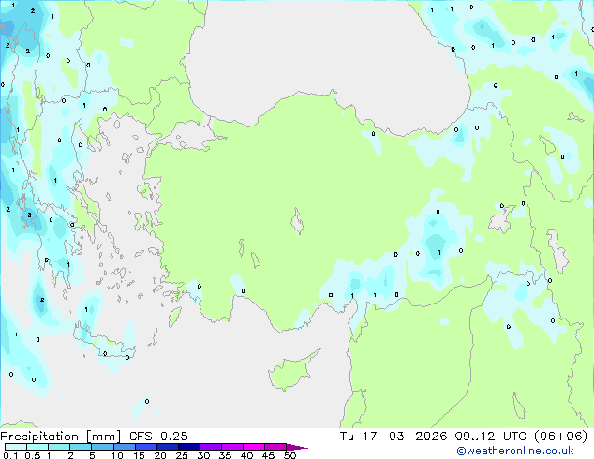594x459 pixels.
Task: Click the 2–5 mm legend swatch
Action: click(x=81, y=447)
